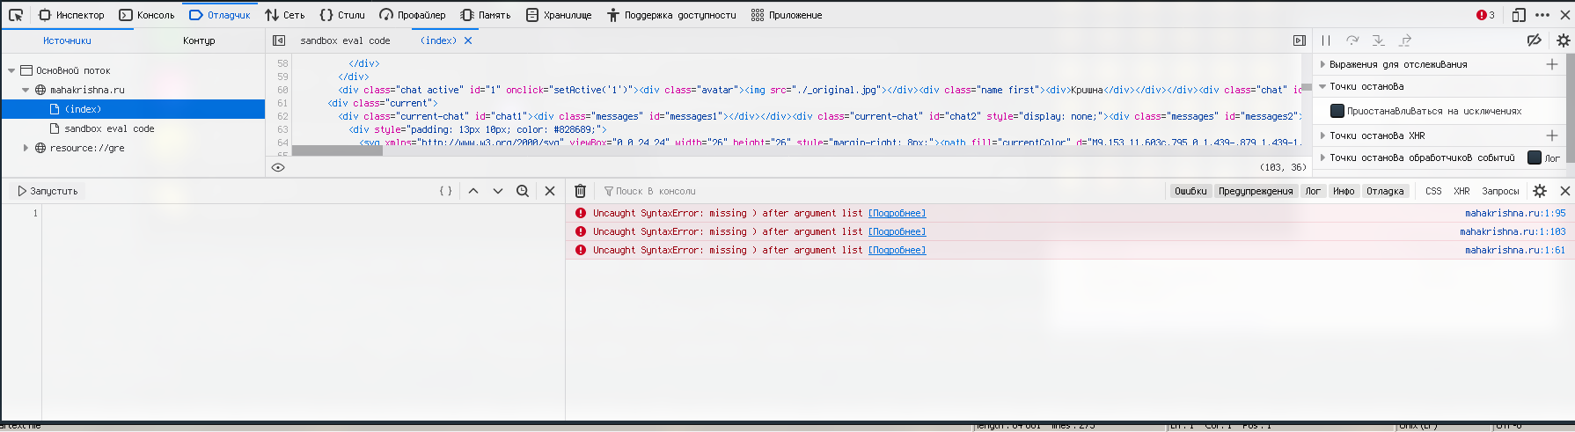Expand the resource://gre source folder
The height and width of the screenshot is (432, 1575).
[26, 148]
